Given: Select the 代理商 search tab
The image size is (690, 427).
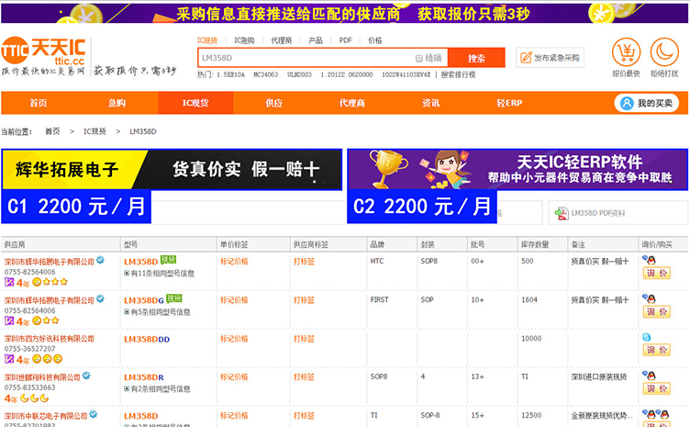Looking at the screenshot, I should [x=281, y=40].
